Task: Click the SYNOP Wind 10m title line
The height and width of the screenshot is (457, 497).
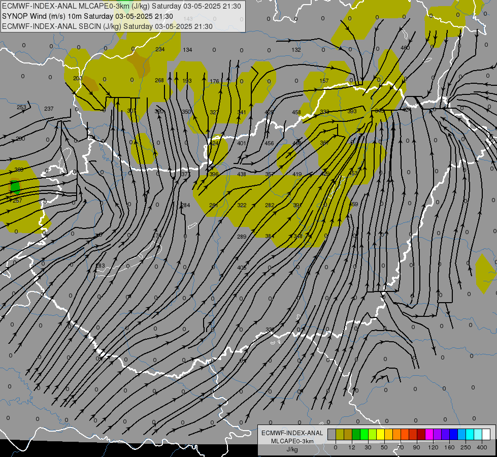Action: pos(87,16)
